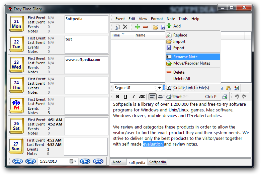Screen dimensions: 261x175
Task: Click the Saturday First Event 4:51 AM value
Action: [x=55, y=120]
